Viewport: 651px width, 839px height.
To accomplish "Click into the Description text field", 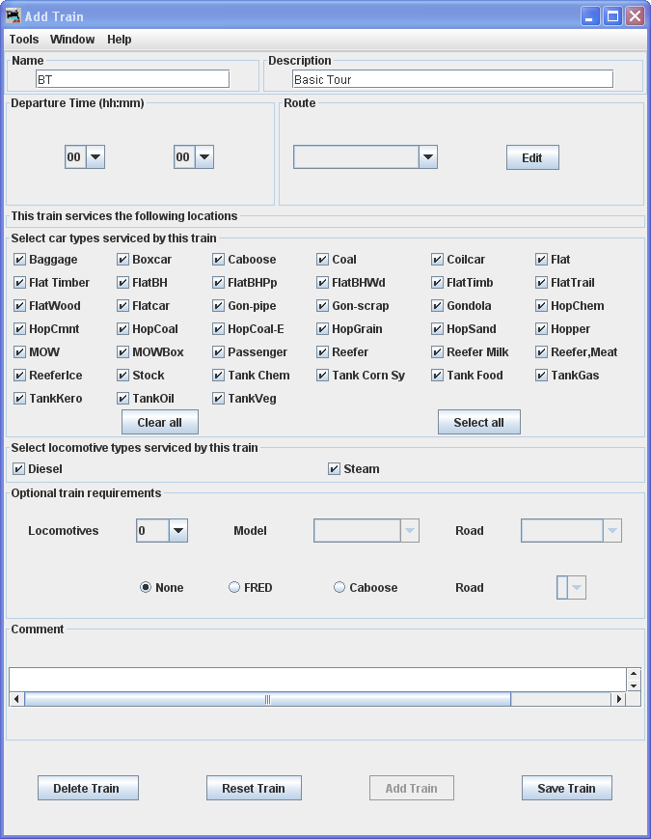I will tap(451, 79).
